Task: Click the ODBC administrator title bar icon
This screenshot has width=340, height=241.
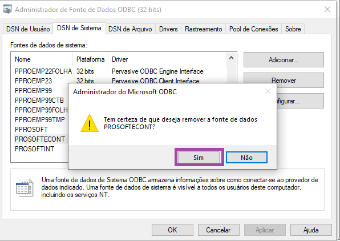Action: 7,9
